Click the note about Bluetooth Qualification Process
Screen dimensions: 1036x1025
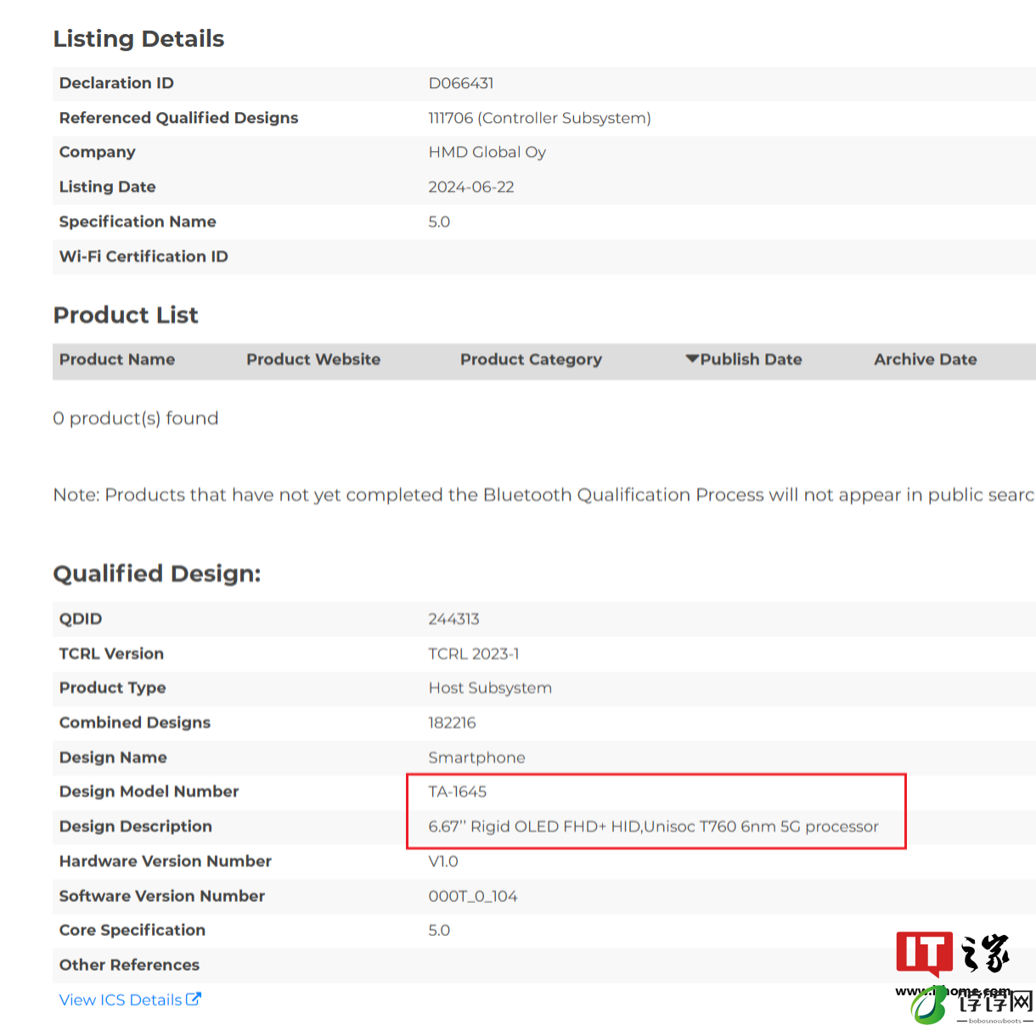pos(543,495)
